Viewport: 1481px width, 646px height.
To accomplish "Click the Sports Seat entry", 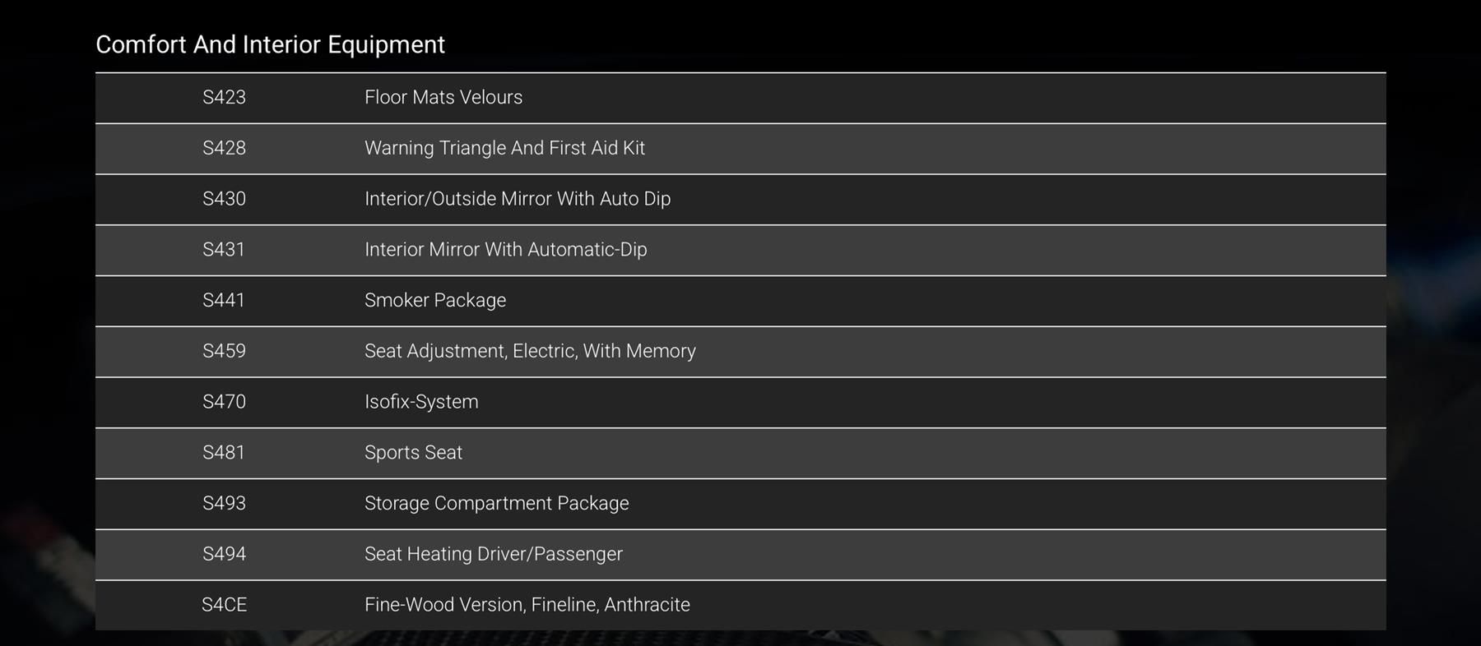I will [x=413, y=453].
